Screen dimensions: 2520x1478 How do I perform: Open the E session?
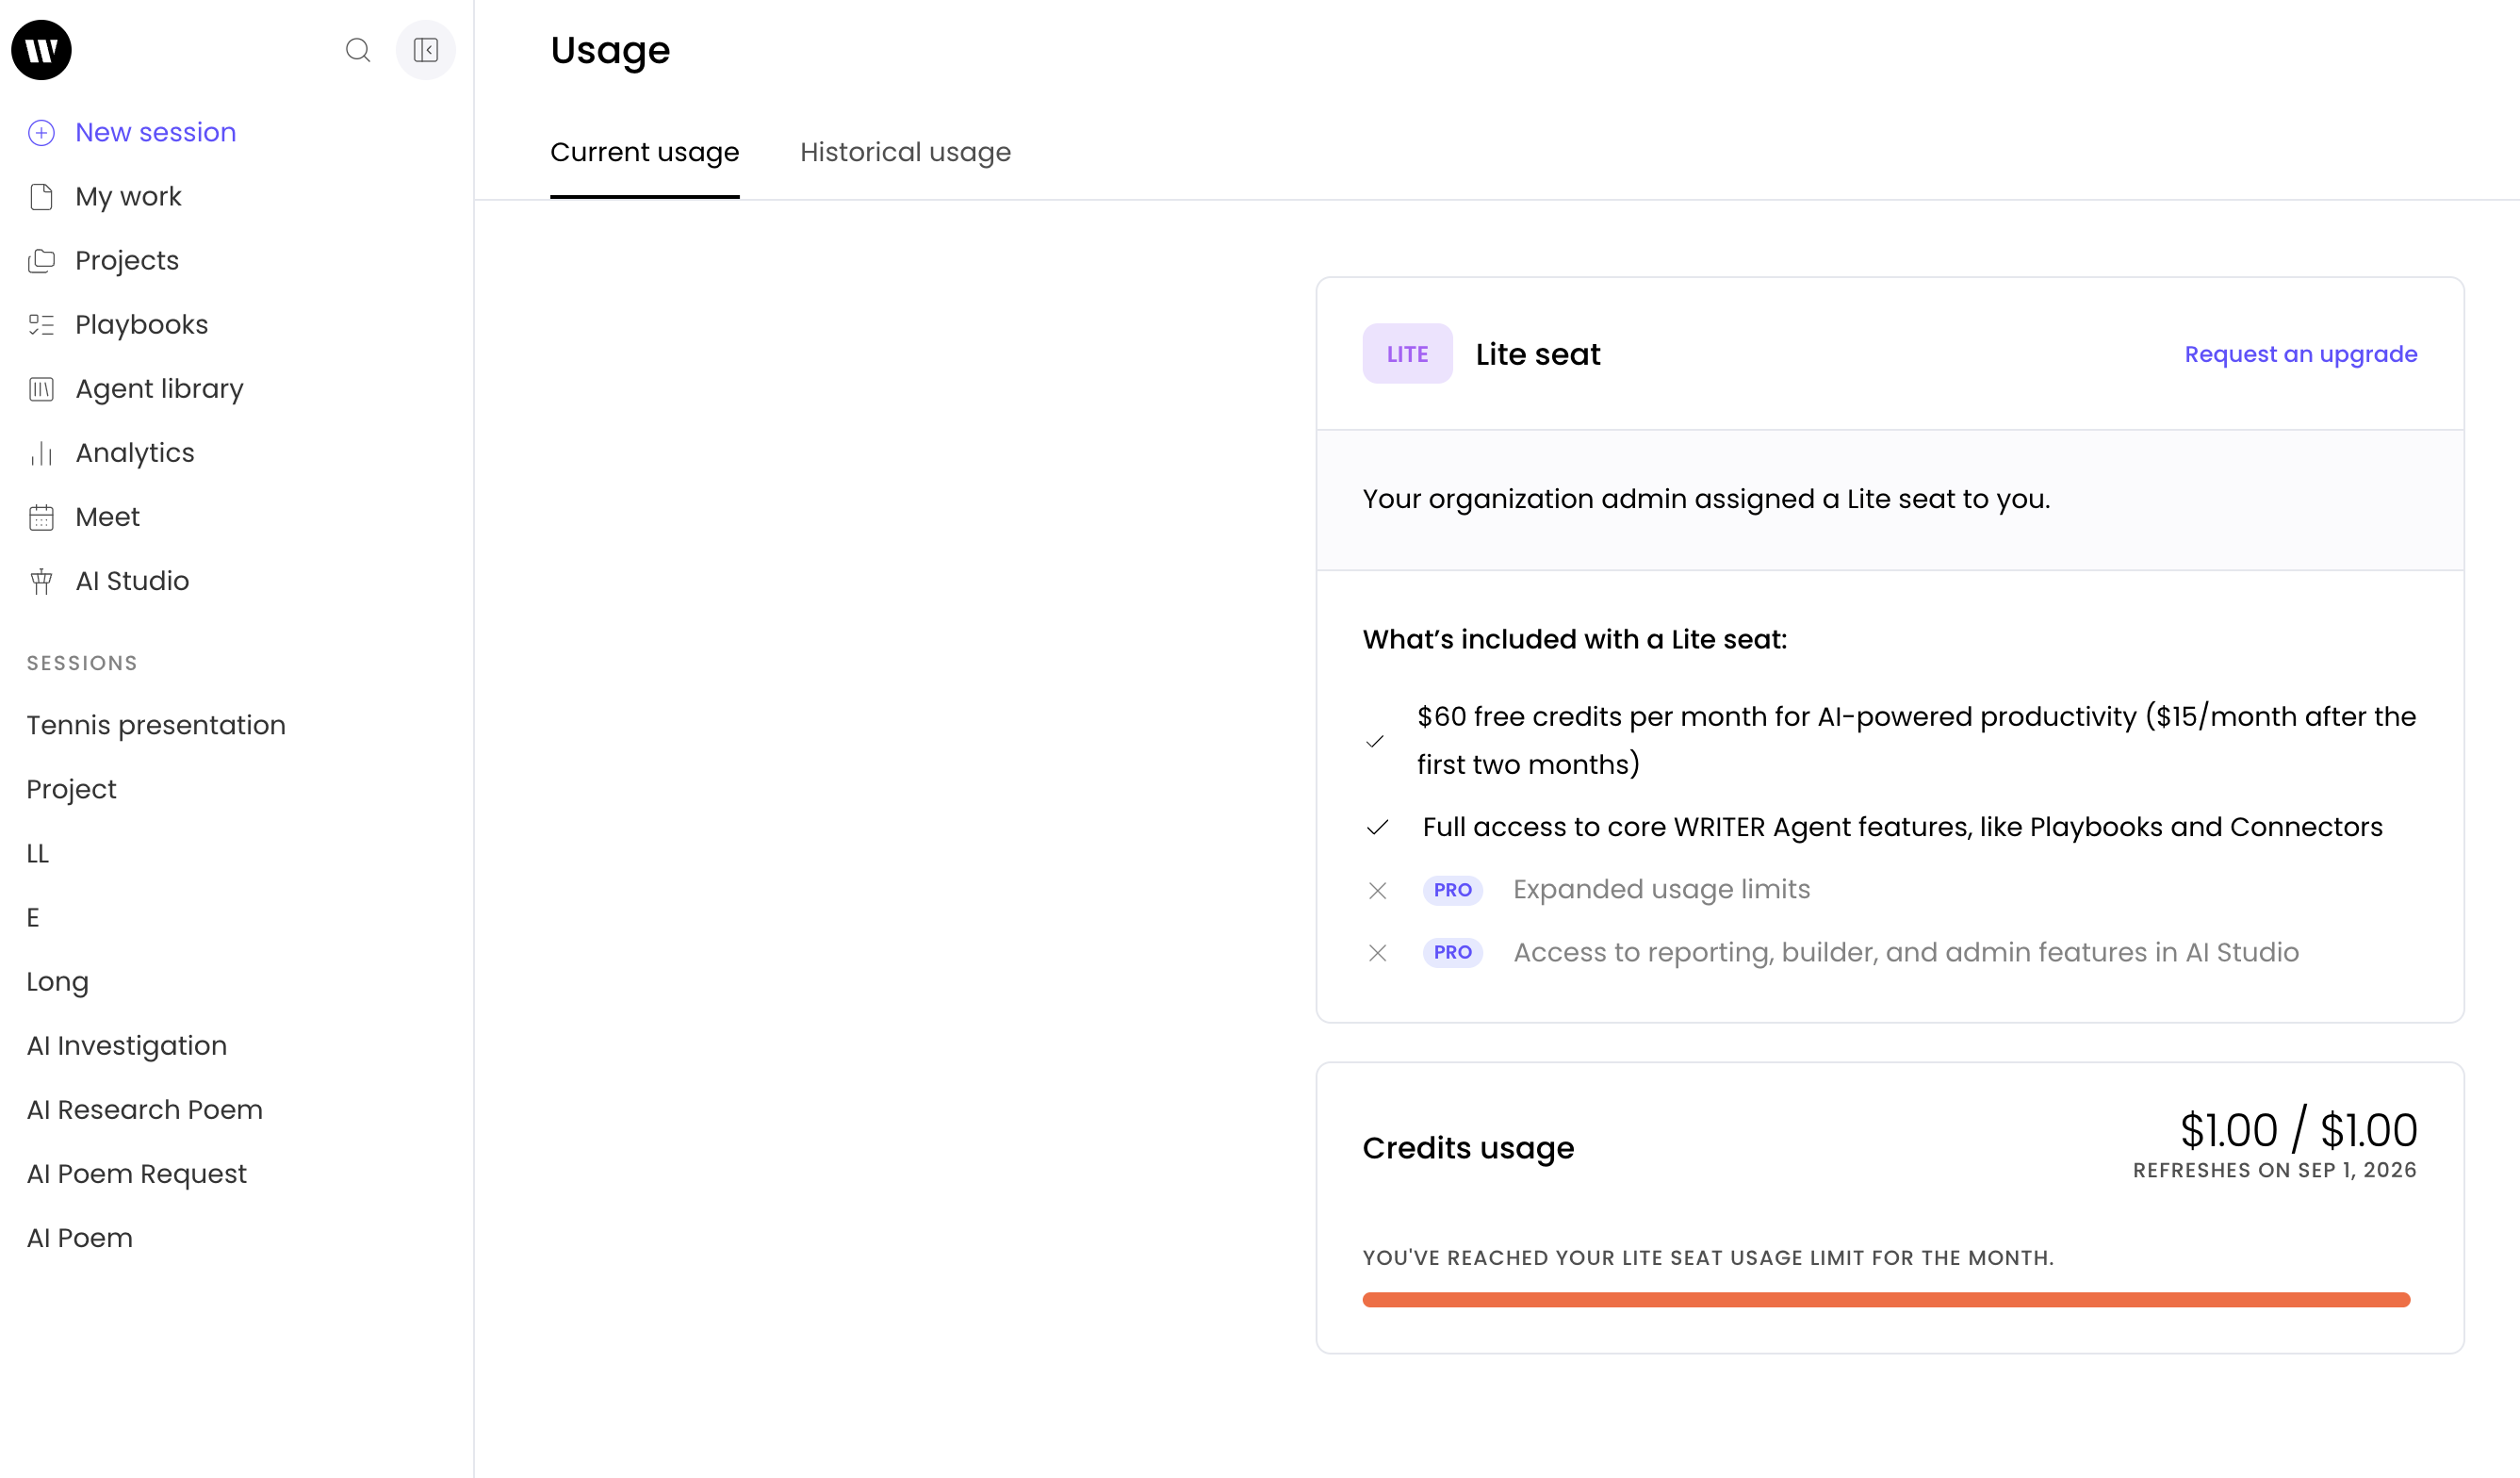33,917
